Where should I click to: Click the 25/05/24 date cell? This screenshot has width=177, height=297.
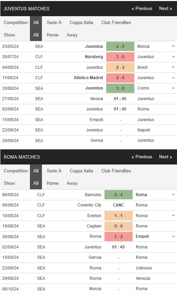click(x=10, y=46)
